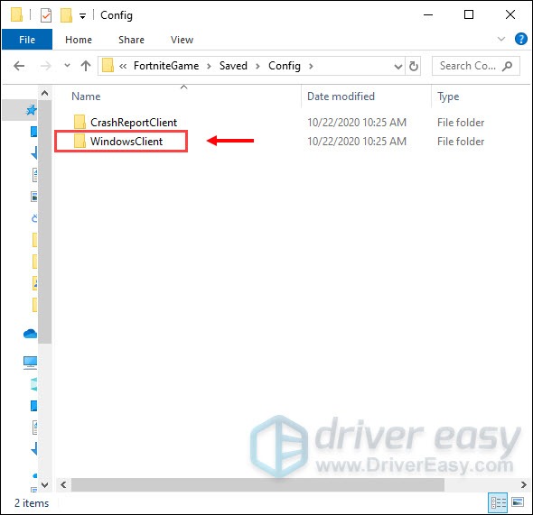Open the Share ribbon tab
The height and width of the screenshot is (515, 533).
131,40
